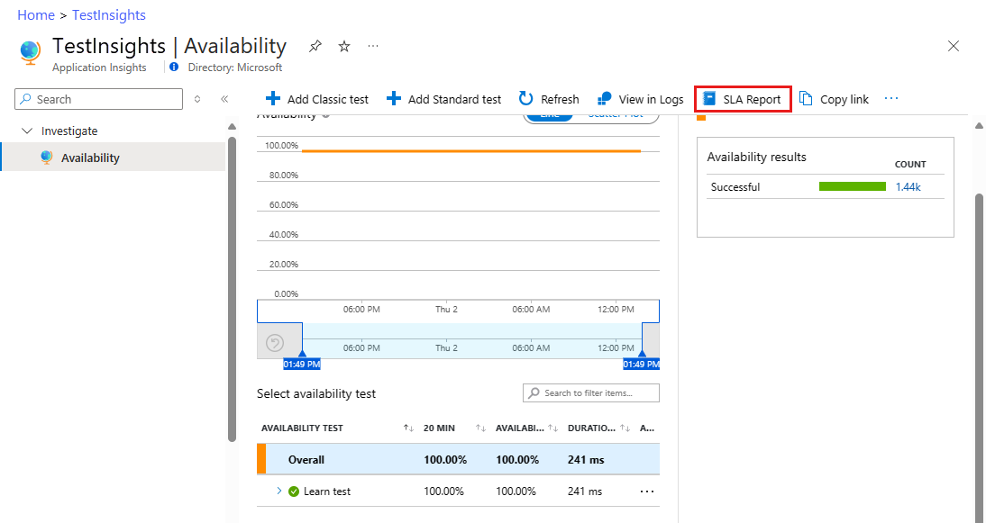Viewport: 986px width, 523px height.
Task: Go to the Home breadcrumb link
Action: [x=36, y=15]
